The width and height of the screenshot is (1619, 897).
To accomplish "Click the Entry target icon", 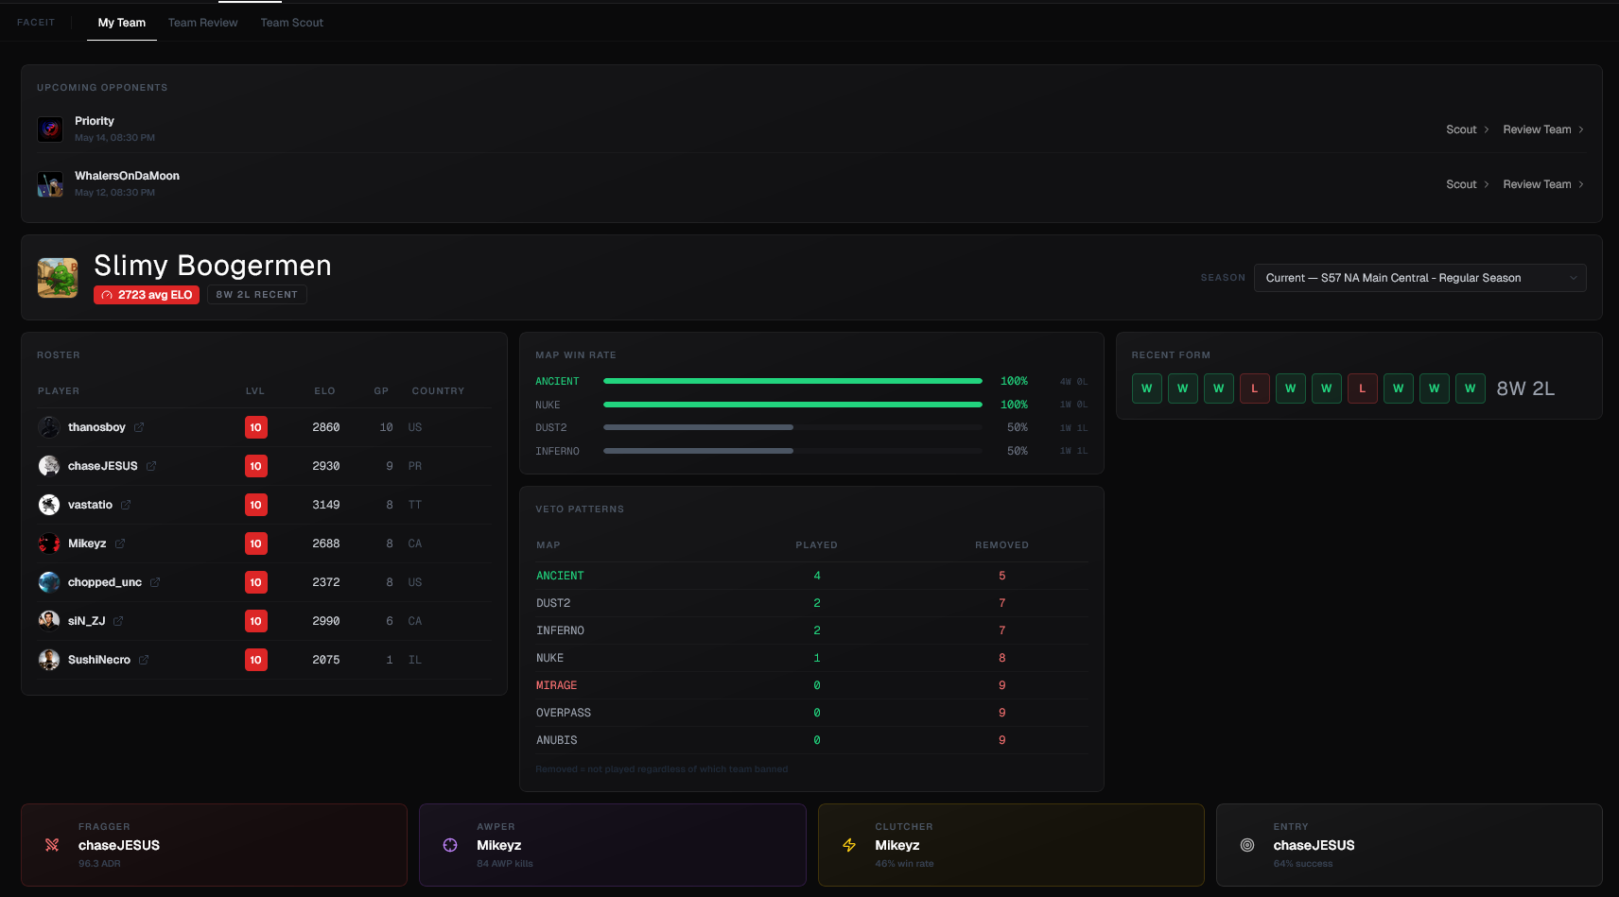I will click(x=1247, y=845).
